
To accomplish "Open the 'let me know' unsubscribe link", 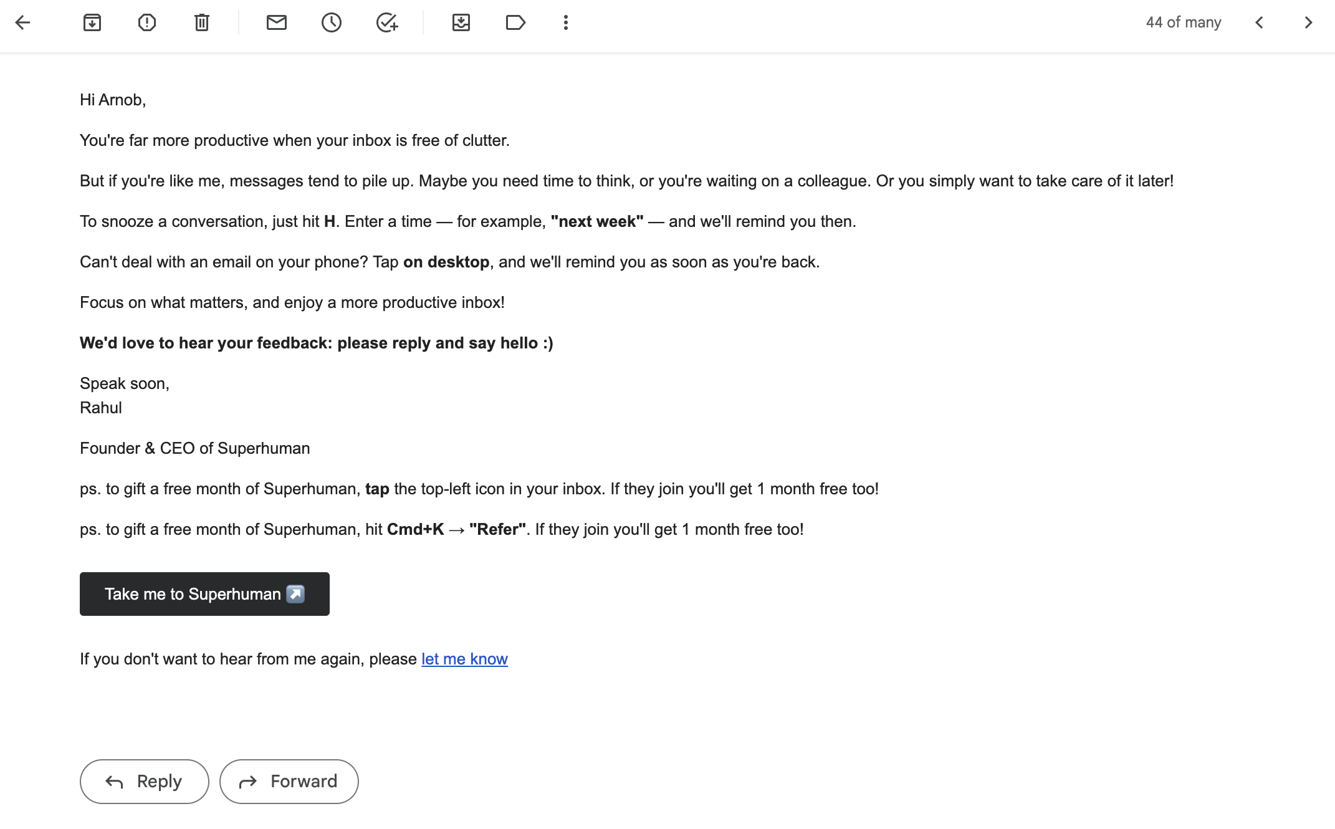I will (464, 659).
